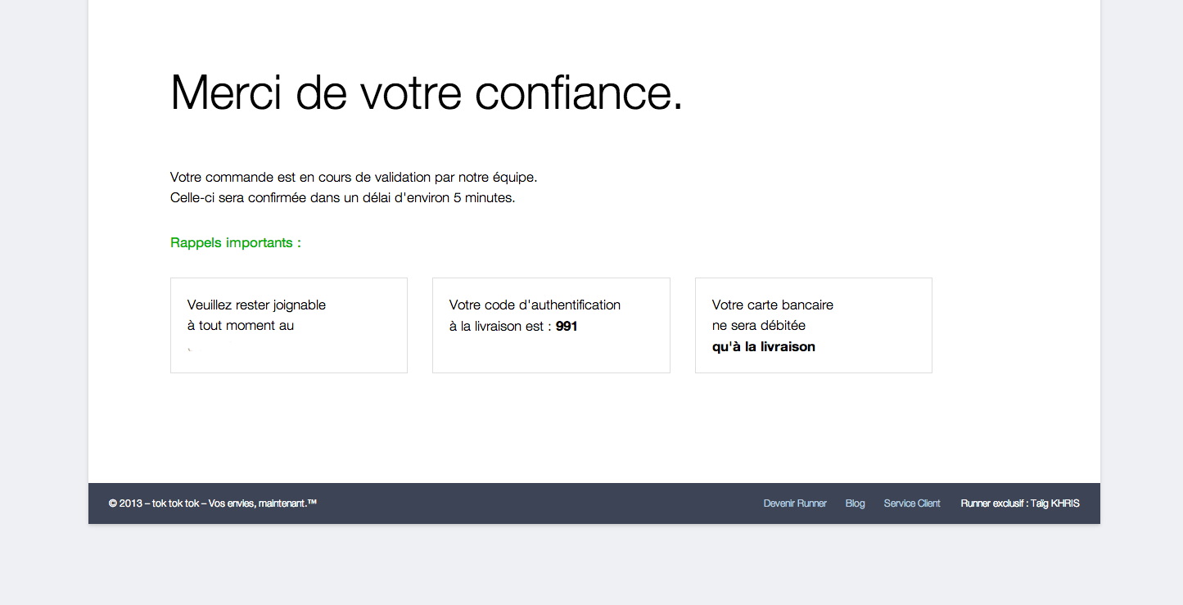
Task: Click "Veuillez rester joignable" text
Action: click(256, 305)
